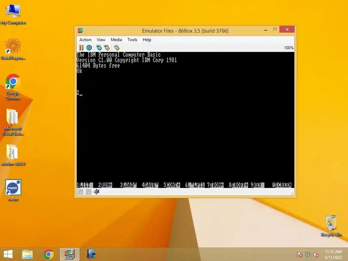
Task: Open the taskbar clock showing 11:51 AM
Action: 333,255
